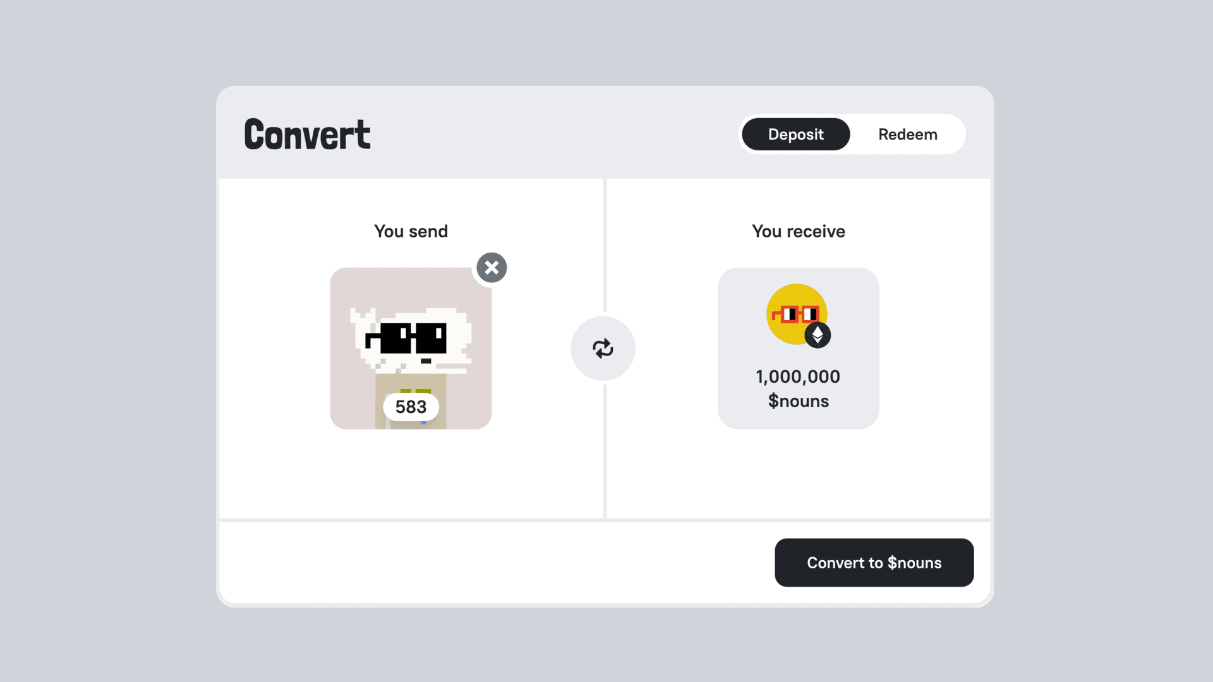This screenshot has width=1213, height=682.
Task: Click the 583 ID badge
Action: (x=411, y=407)
